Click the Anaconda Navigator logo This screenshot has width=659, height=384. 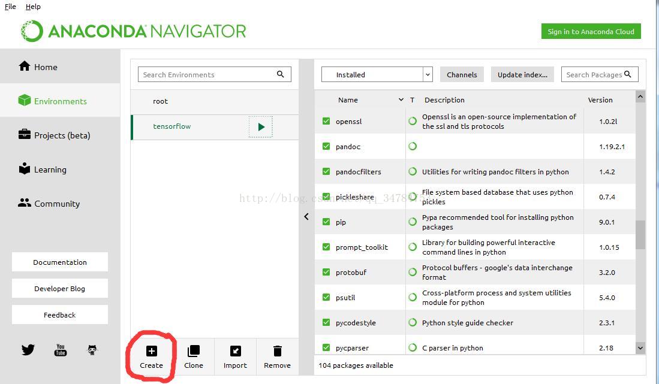point(133,31)
